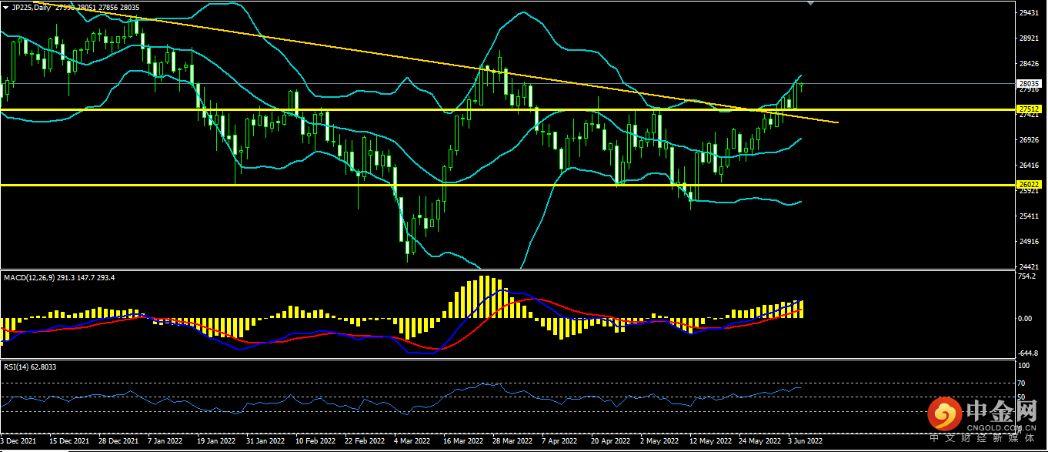
Task: Click the 20 Apr 2022 date label
Action: click(609, 442)
